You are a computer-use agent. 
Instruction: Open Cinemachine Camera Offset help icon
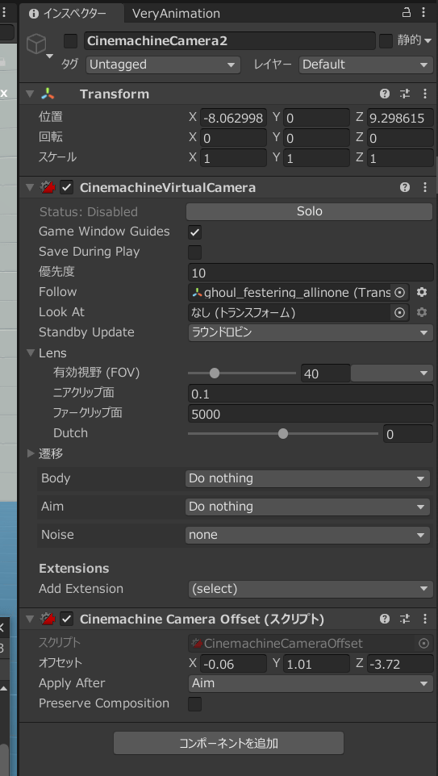(385, 619)
